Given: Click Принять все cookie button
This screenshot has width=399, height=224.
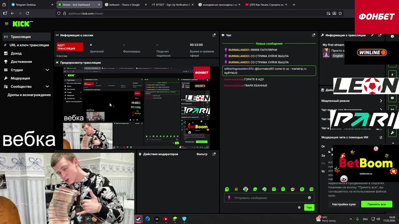Looking at the screenshot, I should click(x=377, y=204).
